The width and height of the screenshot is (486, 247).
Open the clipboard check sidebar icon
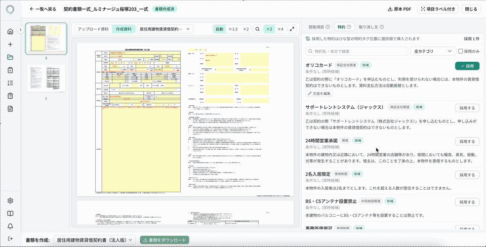(x=10, y=70)
